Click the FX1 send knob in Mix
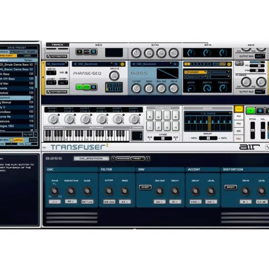 246,82
